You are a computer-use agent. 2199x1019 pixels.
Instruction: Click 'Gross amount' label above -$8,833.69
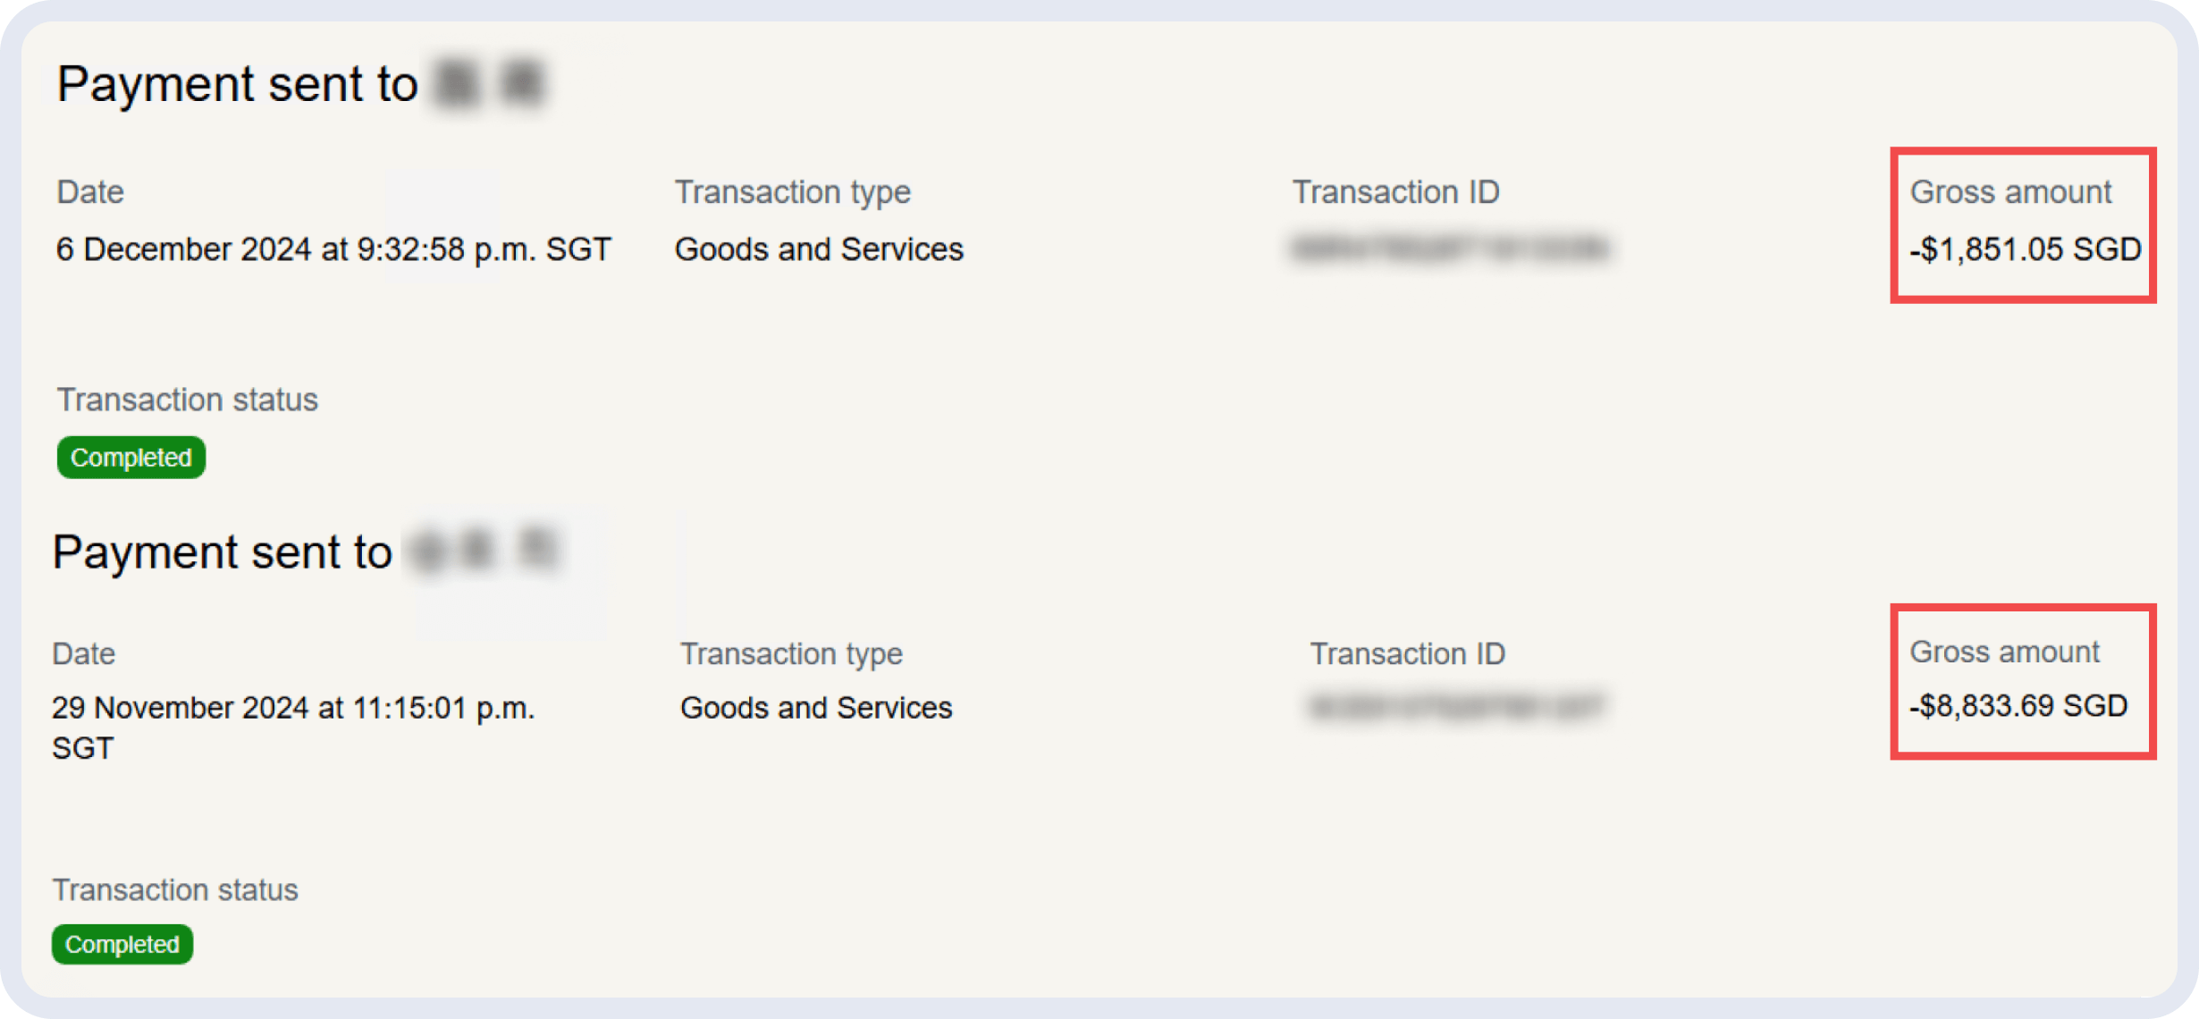[x=2004, y=652]
